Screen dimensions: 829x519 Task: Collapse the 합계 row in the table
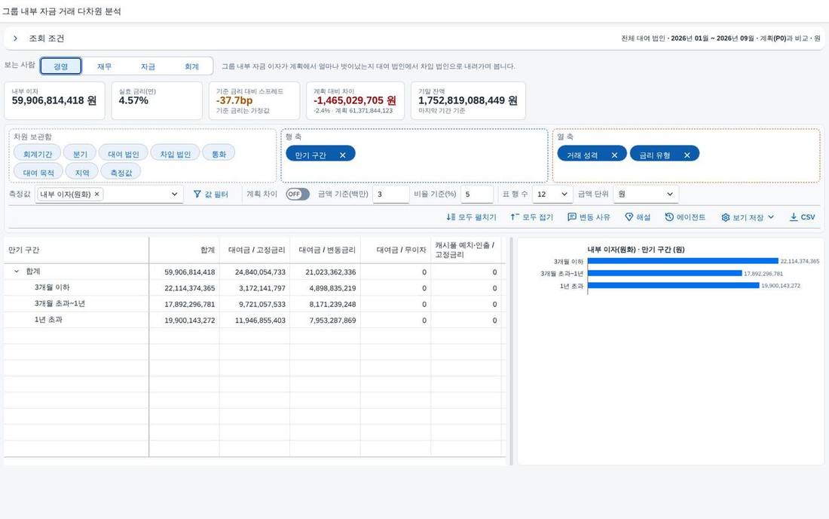[x=17, y=271]
